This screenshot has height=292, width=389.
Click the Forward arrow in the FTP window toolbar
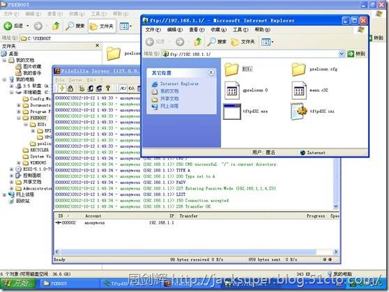[x=180, y=42]
